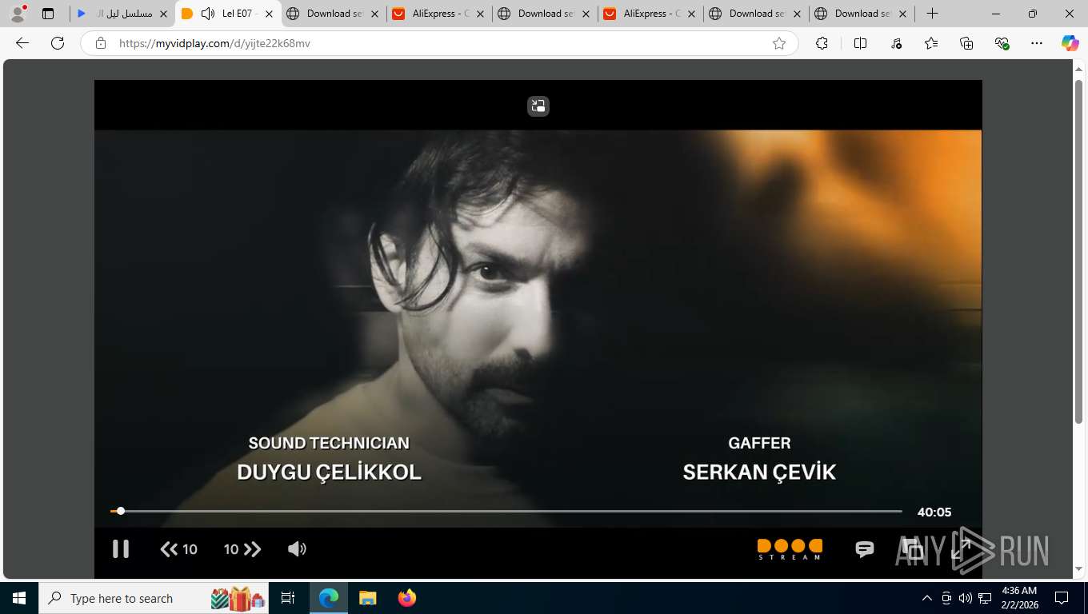Open Split screen view
The image size is (1088, 614).
[x=861, y=43]
